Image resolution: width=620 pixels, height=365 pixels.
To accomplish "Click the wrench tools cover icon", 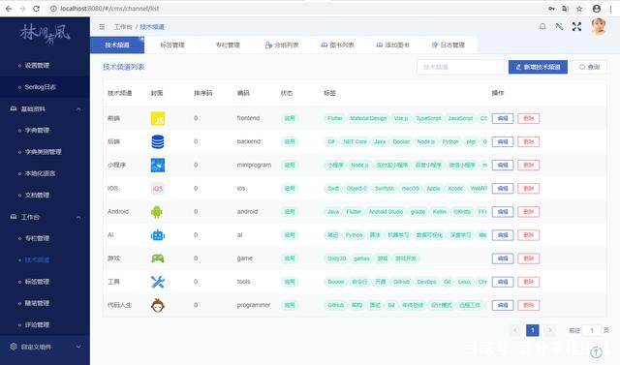I will (x=158, y=282).
